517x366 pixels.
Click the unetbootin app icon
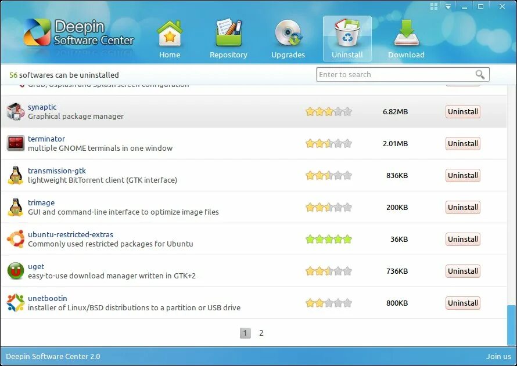pos(16,303)
